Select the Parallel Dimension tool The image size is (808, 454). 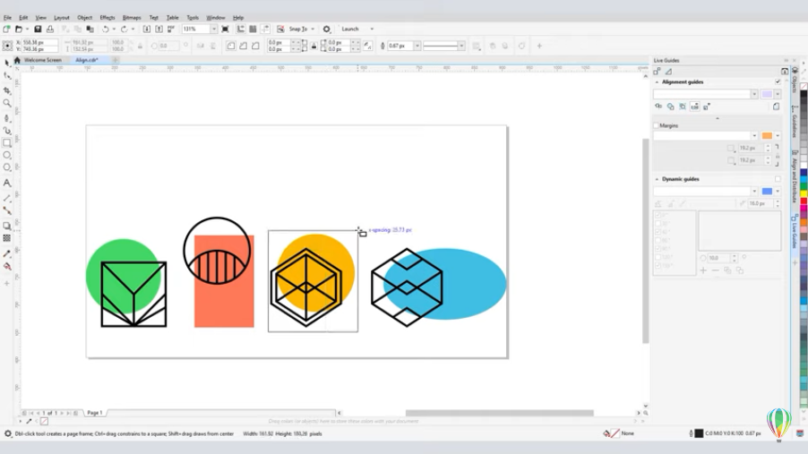coord(6,199)
